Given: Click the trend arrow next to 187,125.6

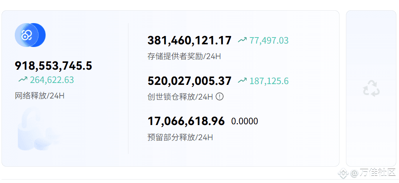Looking at the screenshot, I should (243, 81).
